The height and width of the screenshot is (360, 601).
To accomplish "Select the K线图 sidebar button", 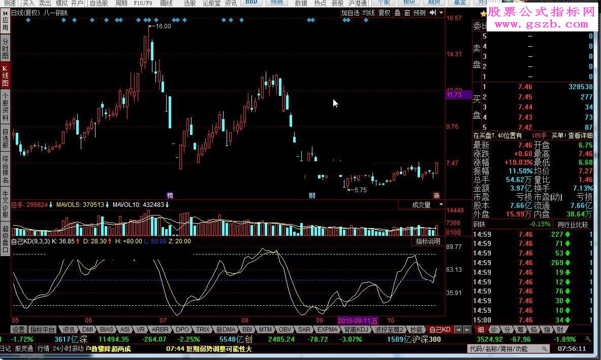I will pyautogui.click(x=6, y=76).
